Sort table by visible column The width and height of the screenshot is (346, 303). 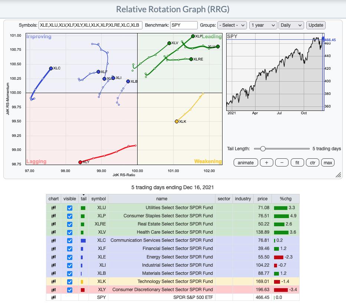click(69, 199)
